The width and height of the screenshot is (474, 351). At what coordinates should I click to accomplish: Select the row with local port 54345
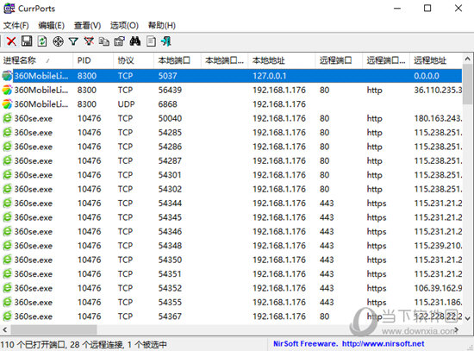click(232, 217)
